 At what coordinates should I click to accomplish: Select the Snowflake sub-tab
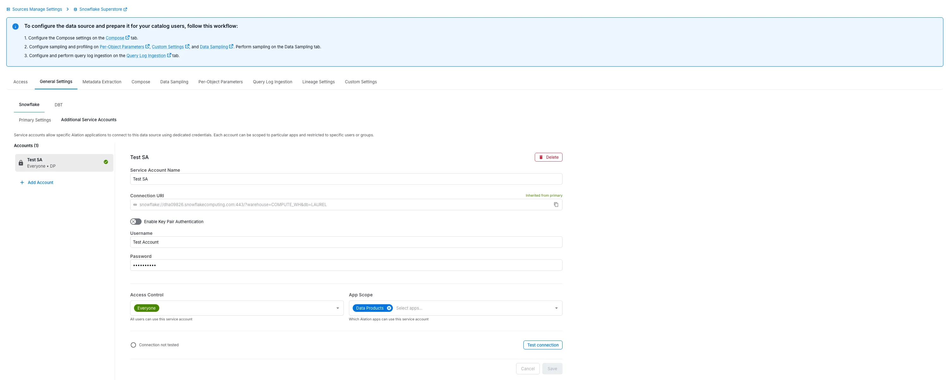pyautogui.click(x=29, y=104)
